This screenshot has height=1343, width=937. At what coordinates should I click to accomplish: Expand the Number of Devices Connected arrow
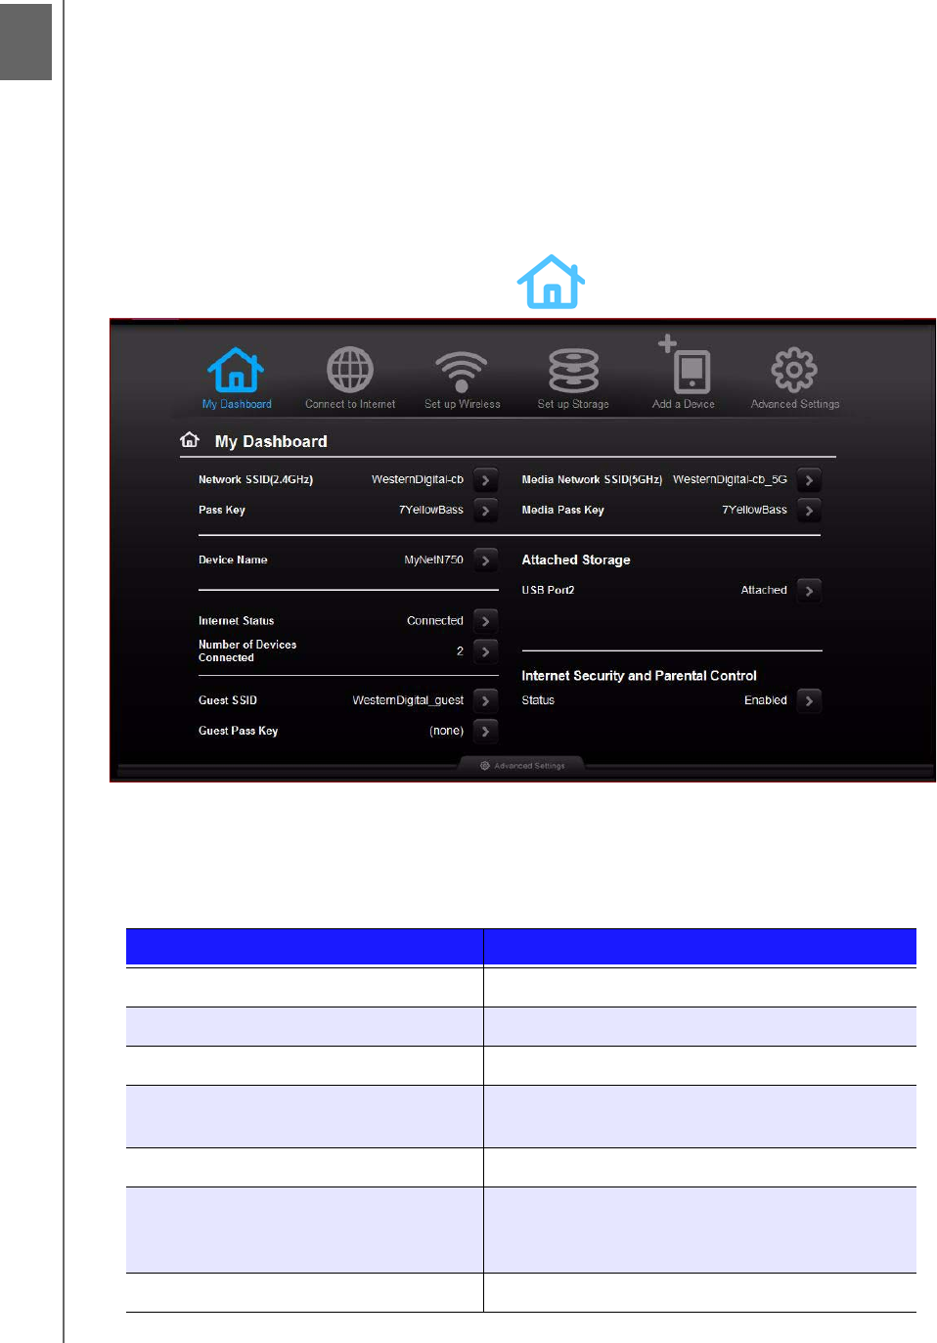[x=485, y=651]
